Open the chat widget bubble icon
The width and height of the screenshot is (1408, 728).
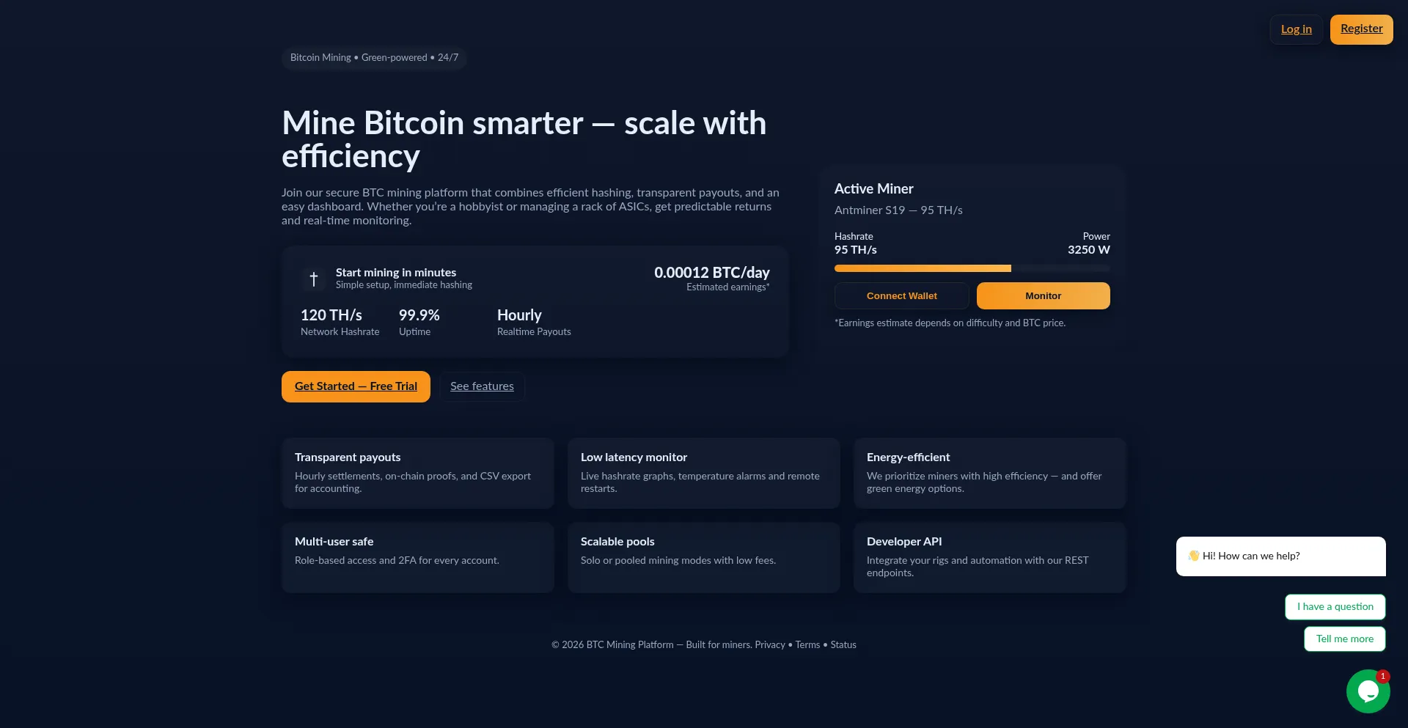click(1368, 691)
